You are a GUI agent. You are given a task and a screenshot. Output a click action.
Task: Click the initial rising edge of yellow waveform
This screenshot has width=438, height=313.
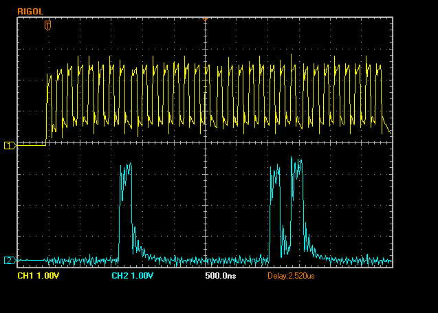click(x=46, y=109)
